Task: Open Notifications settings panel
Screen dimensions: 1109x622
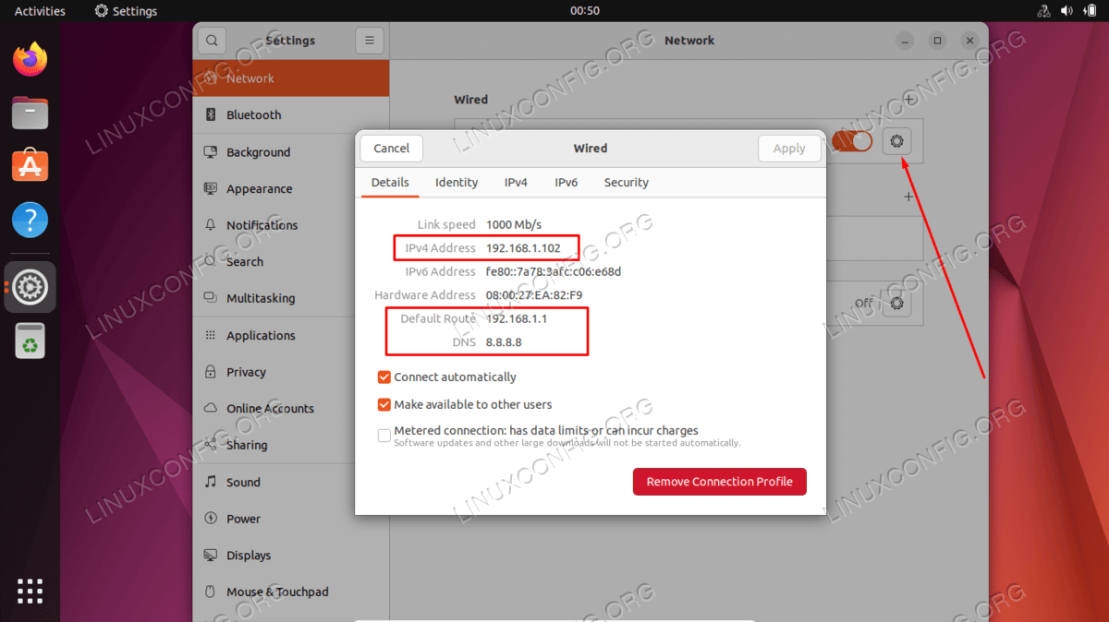Action: point(290,225)
